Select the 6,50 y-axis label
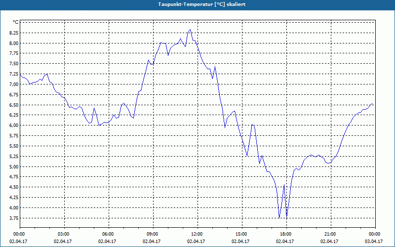The width and height of the screenshot is (395, 247). 14,105
